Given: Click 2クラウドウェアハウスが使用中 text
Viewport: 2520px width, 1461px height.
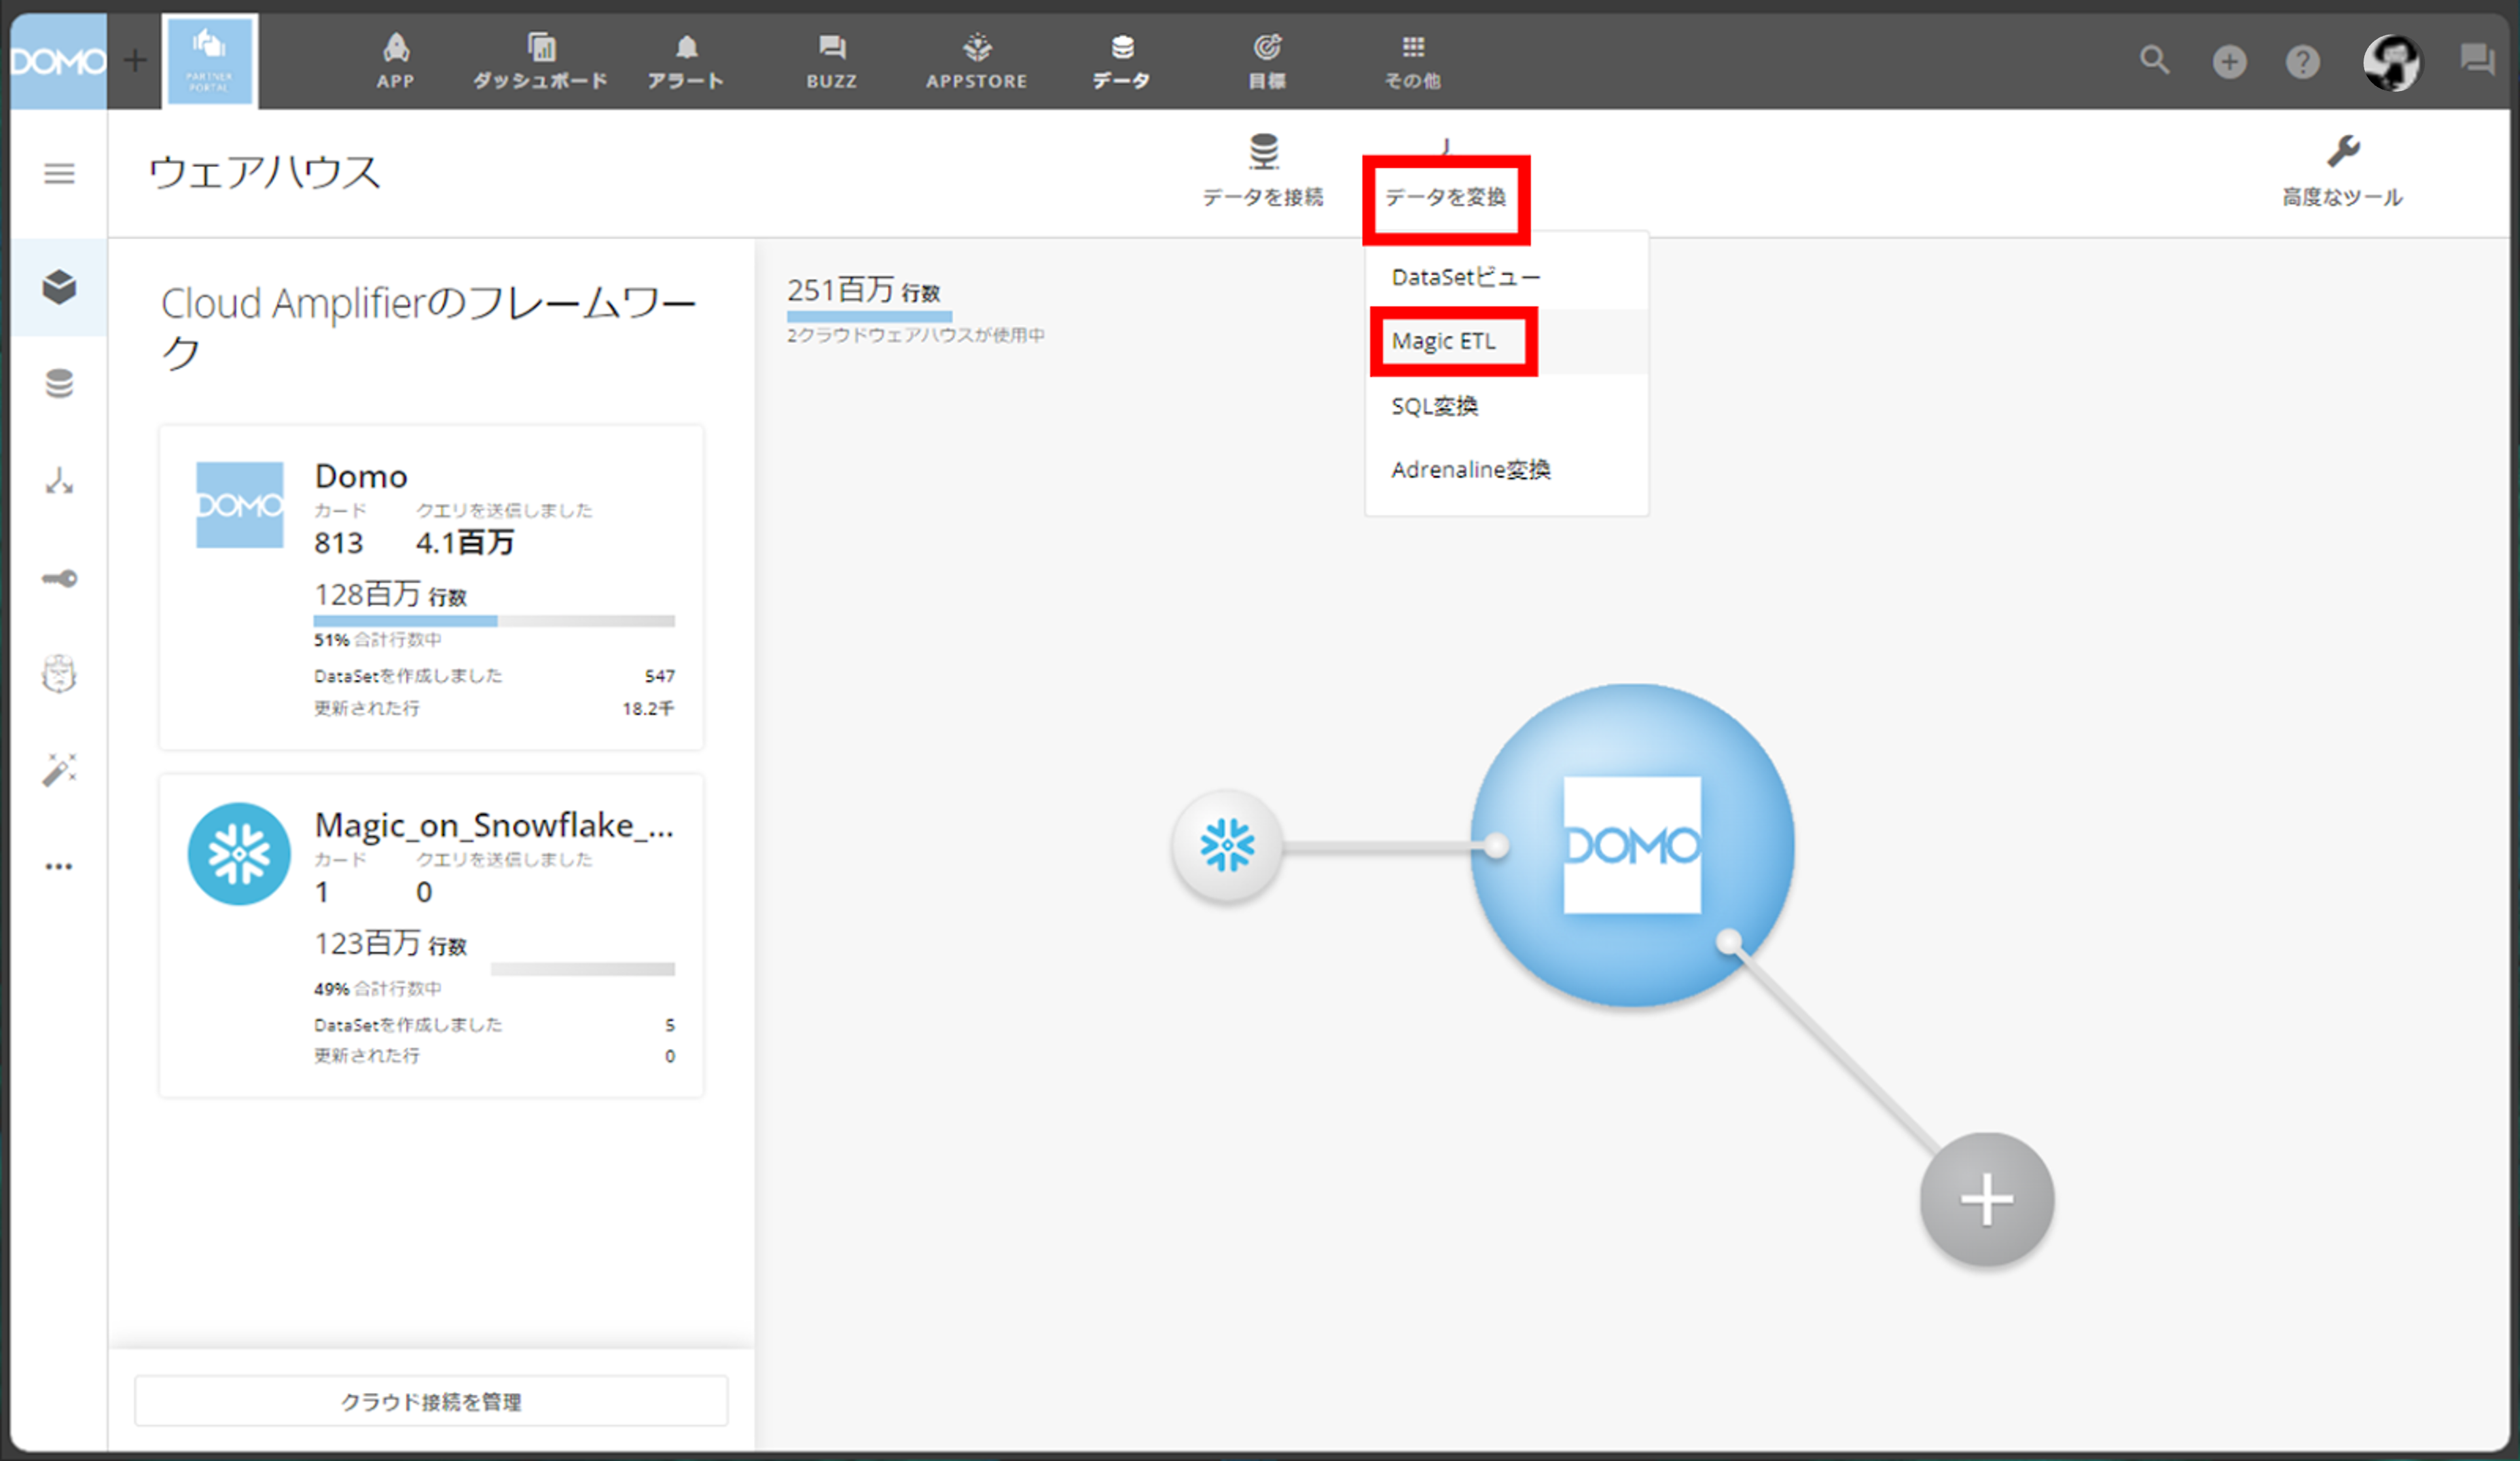Looking at the screenshot, I should 915,335.
